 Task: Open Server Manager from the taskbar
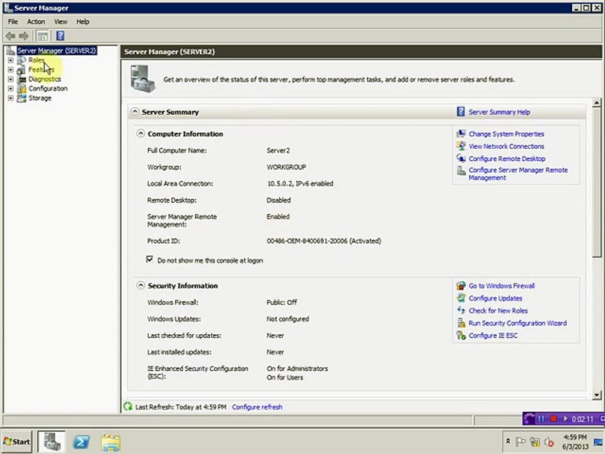(52, 441)
